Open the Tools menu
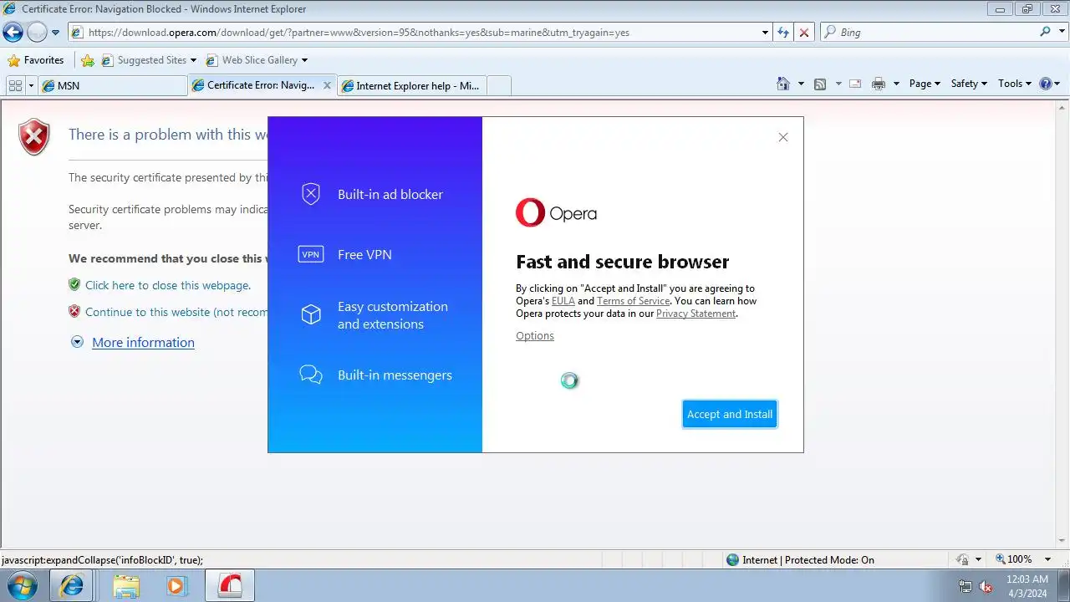Image resolution: width=1070 pixels, height=602 pixels. pos(1015,84)
